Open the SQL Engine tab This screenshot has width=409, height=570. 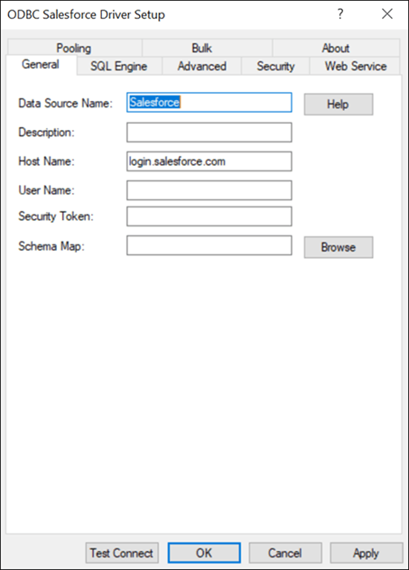pos(119,66)
